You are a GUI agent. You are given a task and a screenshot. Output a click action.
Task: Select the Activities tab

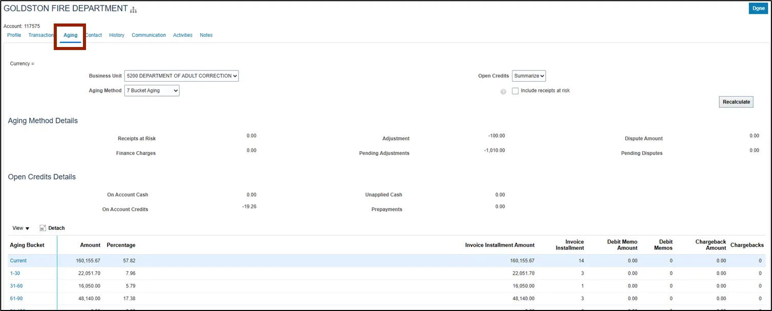click(183, 35)
